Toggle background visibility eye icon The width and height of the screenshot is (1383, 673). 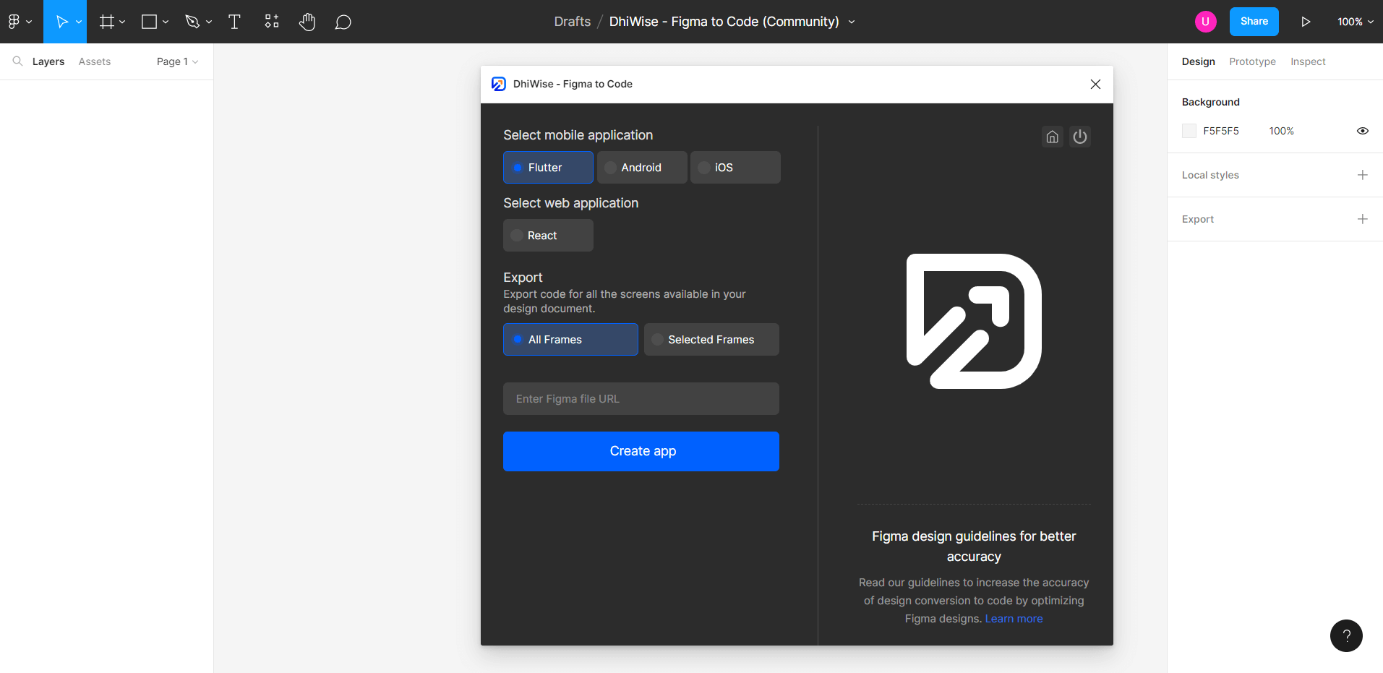1363,131
